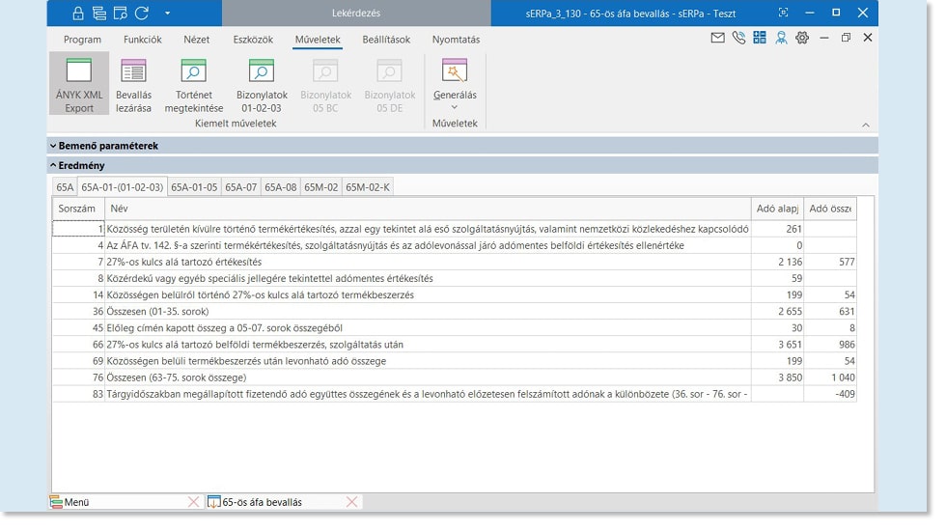The height and width of the screenshot is (531, 946).
Task: Open the Nézet menu
Action: 197,40
